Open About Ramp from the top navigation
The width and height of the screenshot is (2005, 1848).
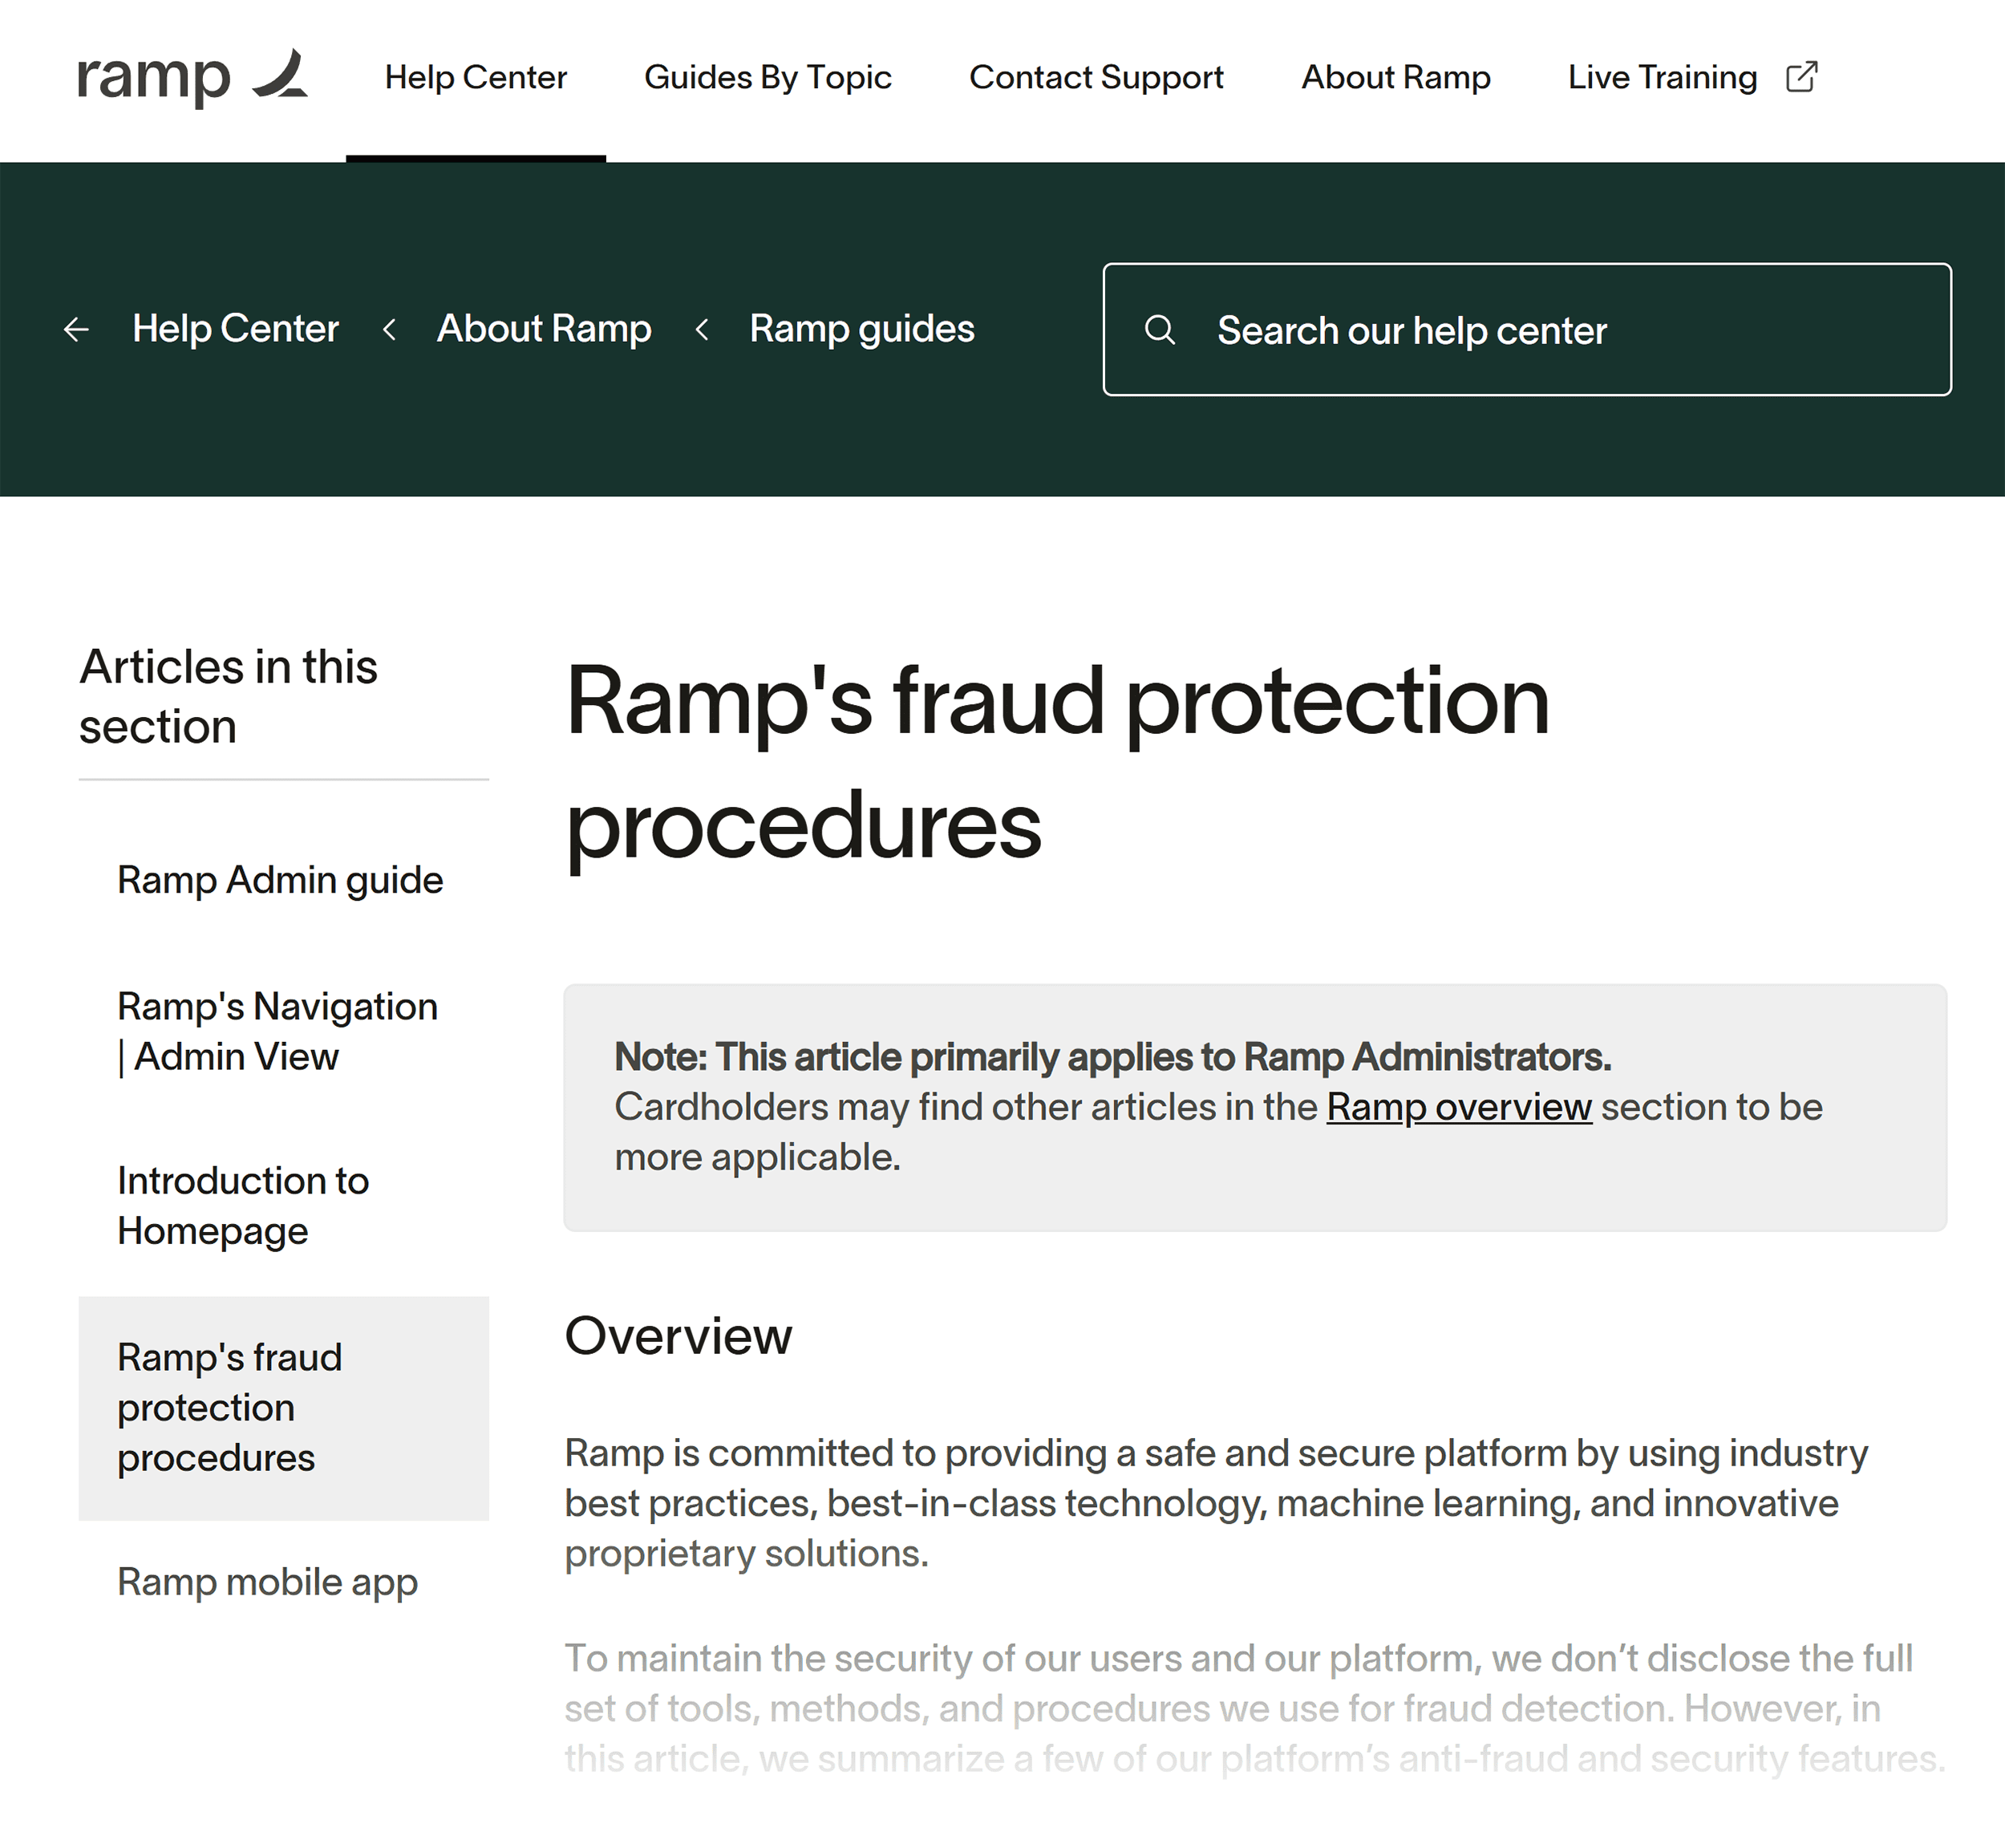[1396, 77]
